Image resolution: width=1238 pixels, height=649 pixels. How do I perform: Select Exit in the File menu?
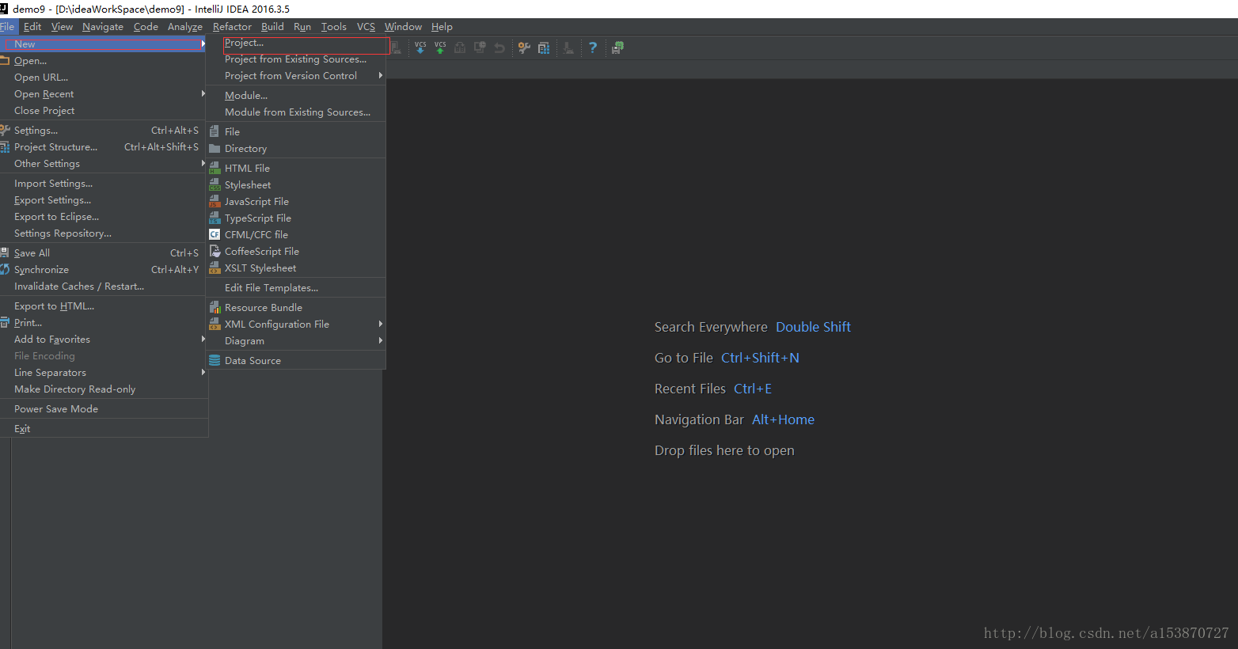104,429
